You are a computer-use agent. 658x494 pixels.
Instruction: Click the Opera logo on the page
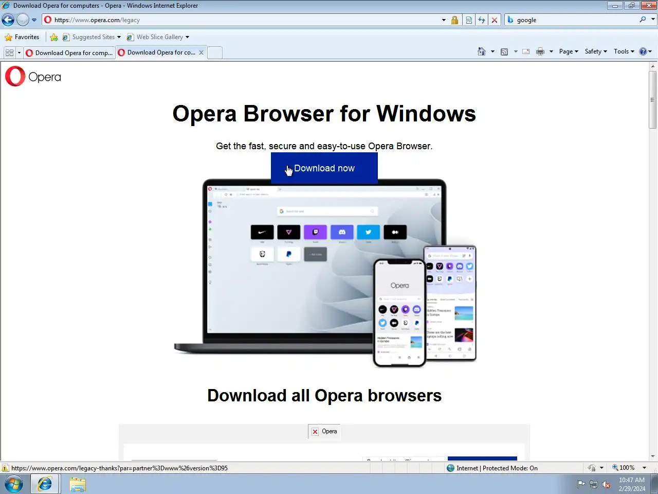(33, 77)
